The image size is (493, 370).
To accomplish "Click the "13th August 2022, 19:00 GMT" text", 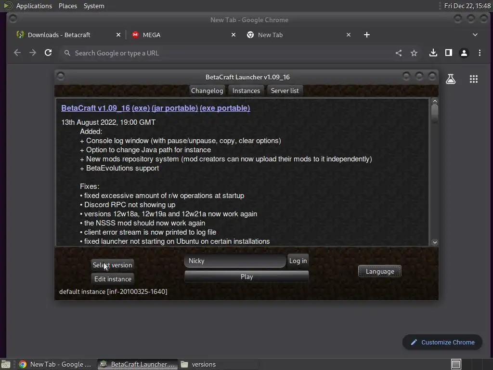I will pos(108,122).
